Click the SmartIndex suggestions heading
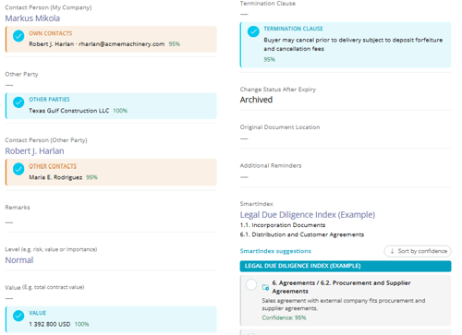The height and width of the screenshot is (335, 462). tap(275, 251)
